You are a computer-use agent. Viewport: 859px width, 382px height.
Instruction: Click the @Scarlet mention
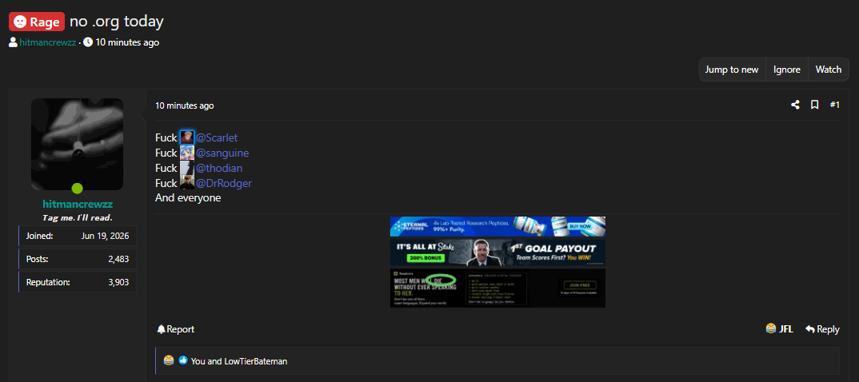coord(217,138)
